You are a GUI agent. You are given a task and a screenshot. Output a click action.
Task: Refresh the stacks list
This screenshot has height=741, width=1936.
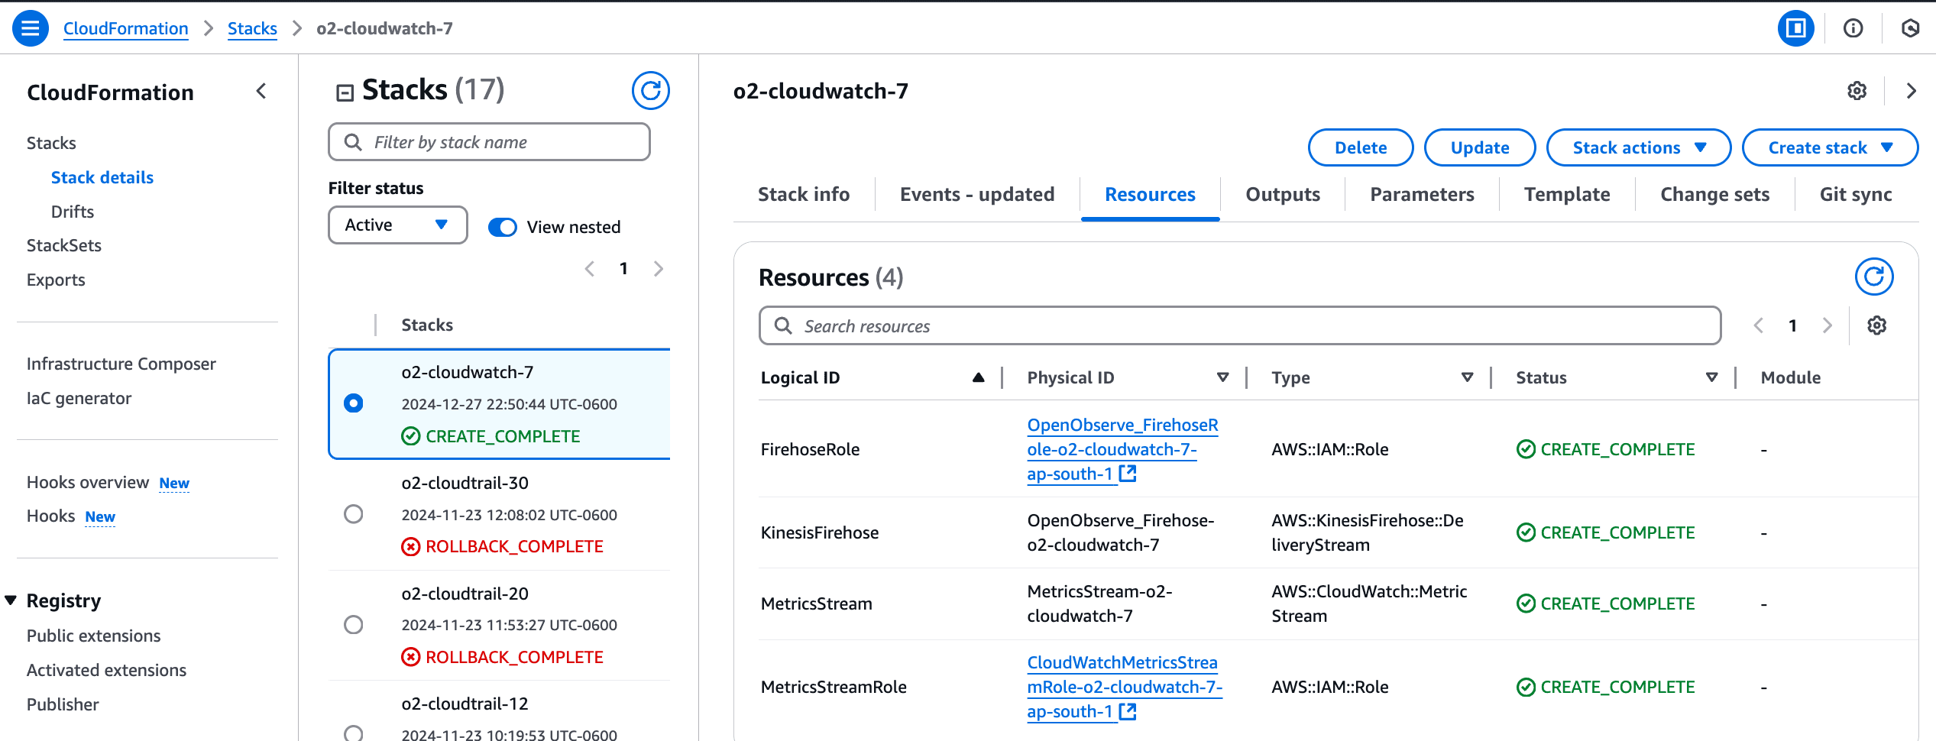coord(650,90)
